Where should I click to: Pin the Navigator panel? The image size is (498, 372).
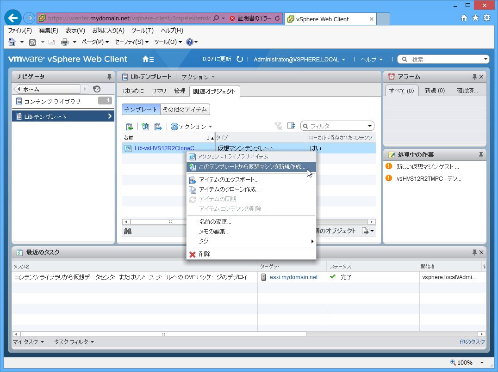point(109,77)
